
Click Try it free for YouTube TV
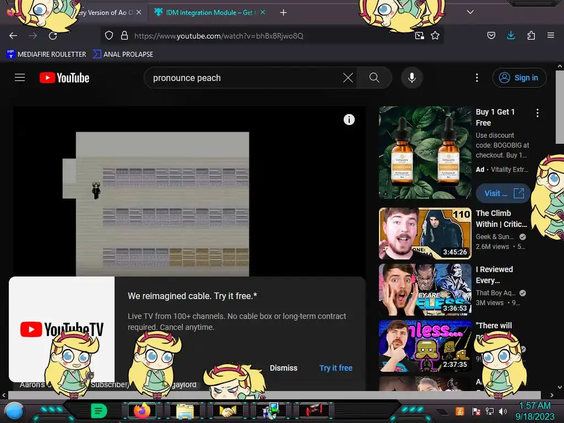pyautogui.click(x=336, y=368)
